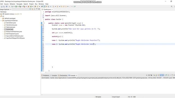Click the Search magnifier icon at top right
175x98 pixels.
(x=171, y=7)
